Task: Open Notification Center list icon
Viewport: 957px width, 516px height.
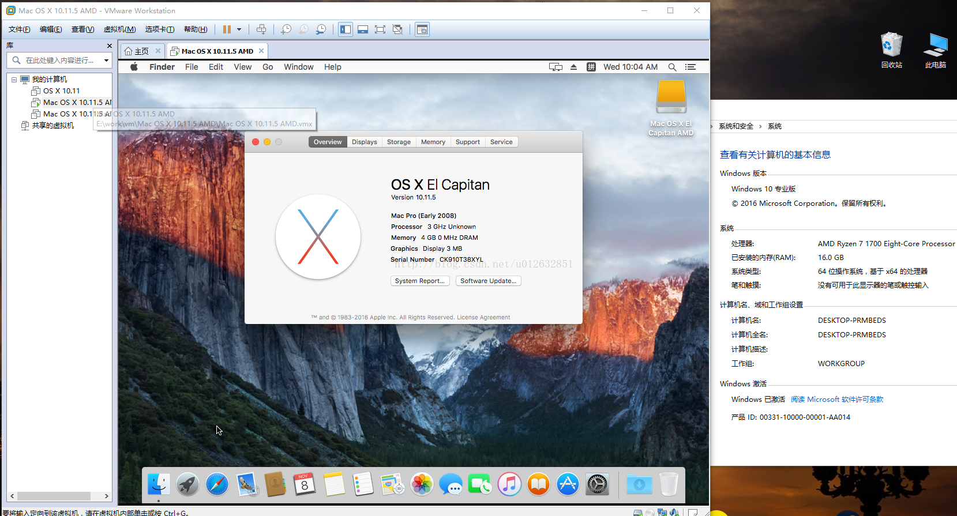Action: pos(690,67)
